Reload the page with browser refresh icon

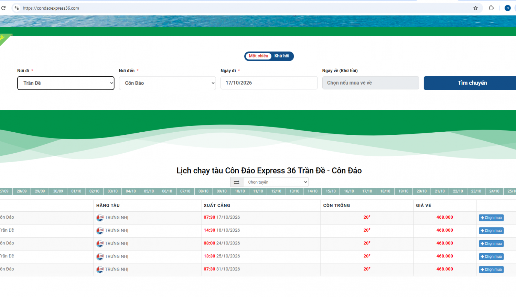[3, 8]
